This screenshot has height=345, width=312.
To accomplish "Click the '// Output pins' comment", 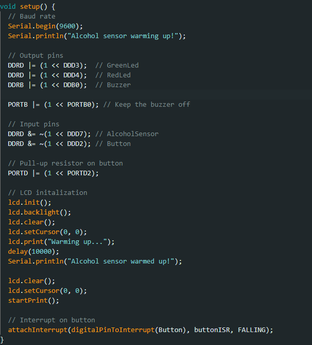I will [36, 56].
